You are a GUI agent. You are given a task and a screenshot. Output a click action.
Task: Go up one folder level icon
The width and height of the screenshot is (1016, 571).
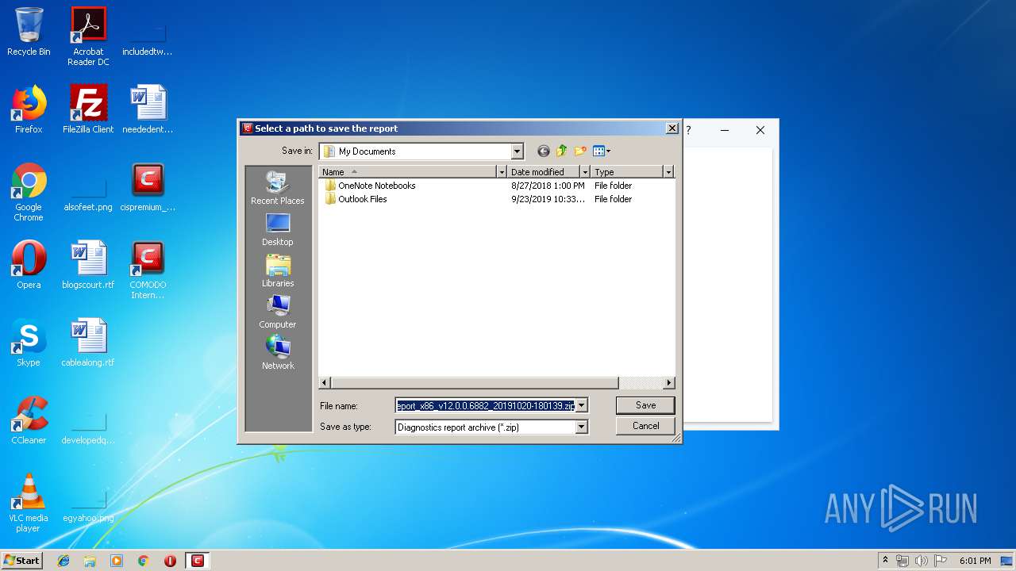click(x=562, y=151)
